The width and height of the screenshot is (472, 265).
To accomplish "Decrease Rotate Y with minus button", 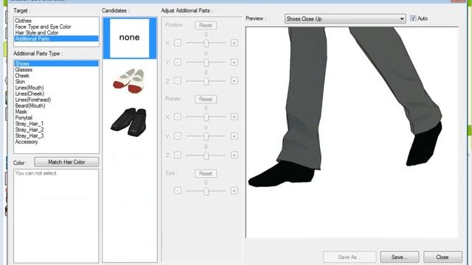I will point(178,136).
